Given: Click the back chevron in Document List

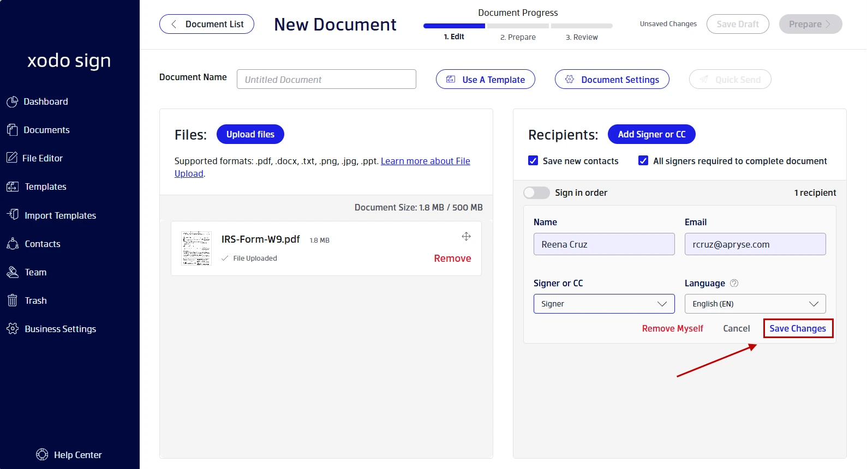Looking at the screenshot, I should click(174, 24).
